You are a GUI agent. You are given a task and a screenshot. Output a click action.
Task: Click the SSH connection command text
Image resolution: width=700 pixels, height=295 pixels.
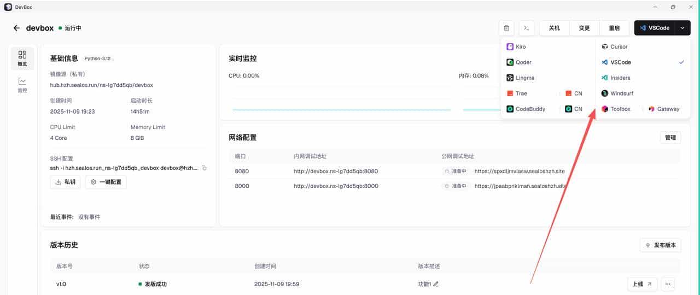124,168
